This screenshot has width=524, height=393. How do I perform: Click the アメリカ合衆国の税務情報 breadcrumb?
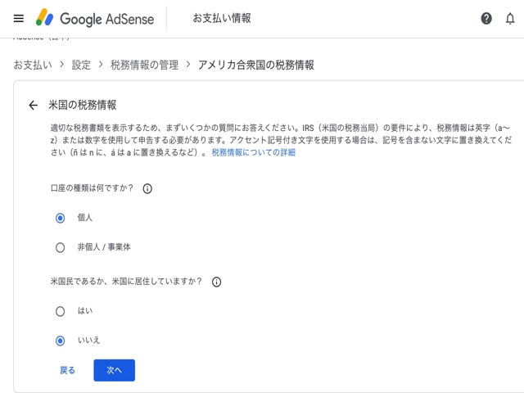point(255,65)
